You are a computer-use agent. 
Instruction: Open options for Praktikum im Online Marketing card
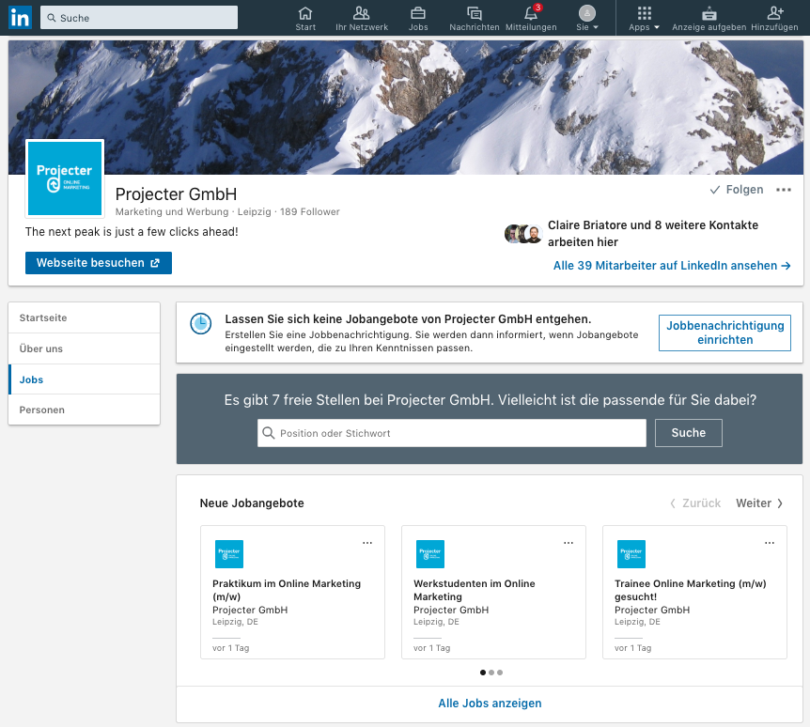coord(367,543)
